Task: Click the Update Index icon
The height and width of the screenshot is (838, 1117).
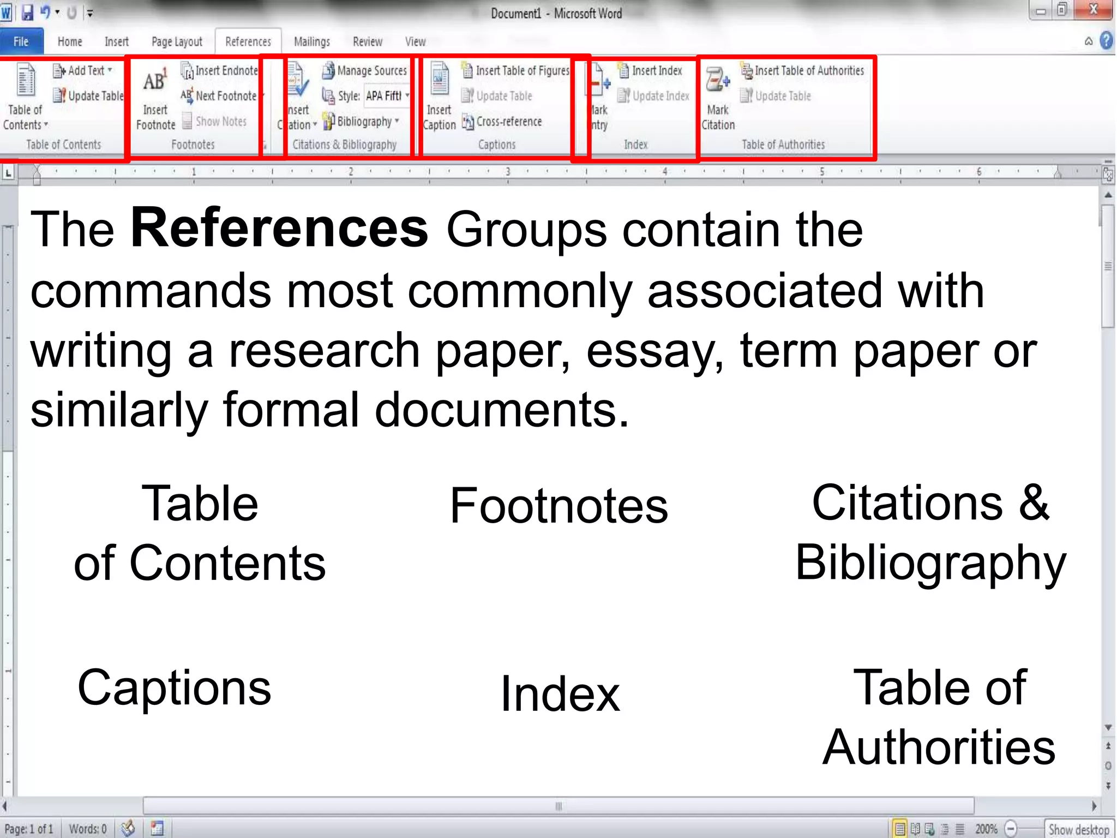Action: (x=623, y=96)
